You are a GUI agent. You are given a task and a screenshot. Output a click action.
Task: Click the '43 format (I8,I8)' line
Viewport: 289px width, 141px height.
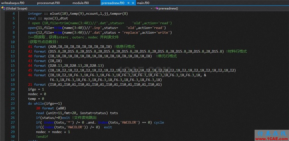pos(45,61)
